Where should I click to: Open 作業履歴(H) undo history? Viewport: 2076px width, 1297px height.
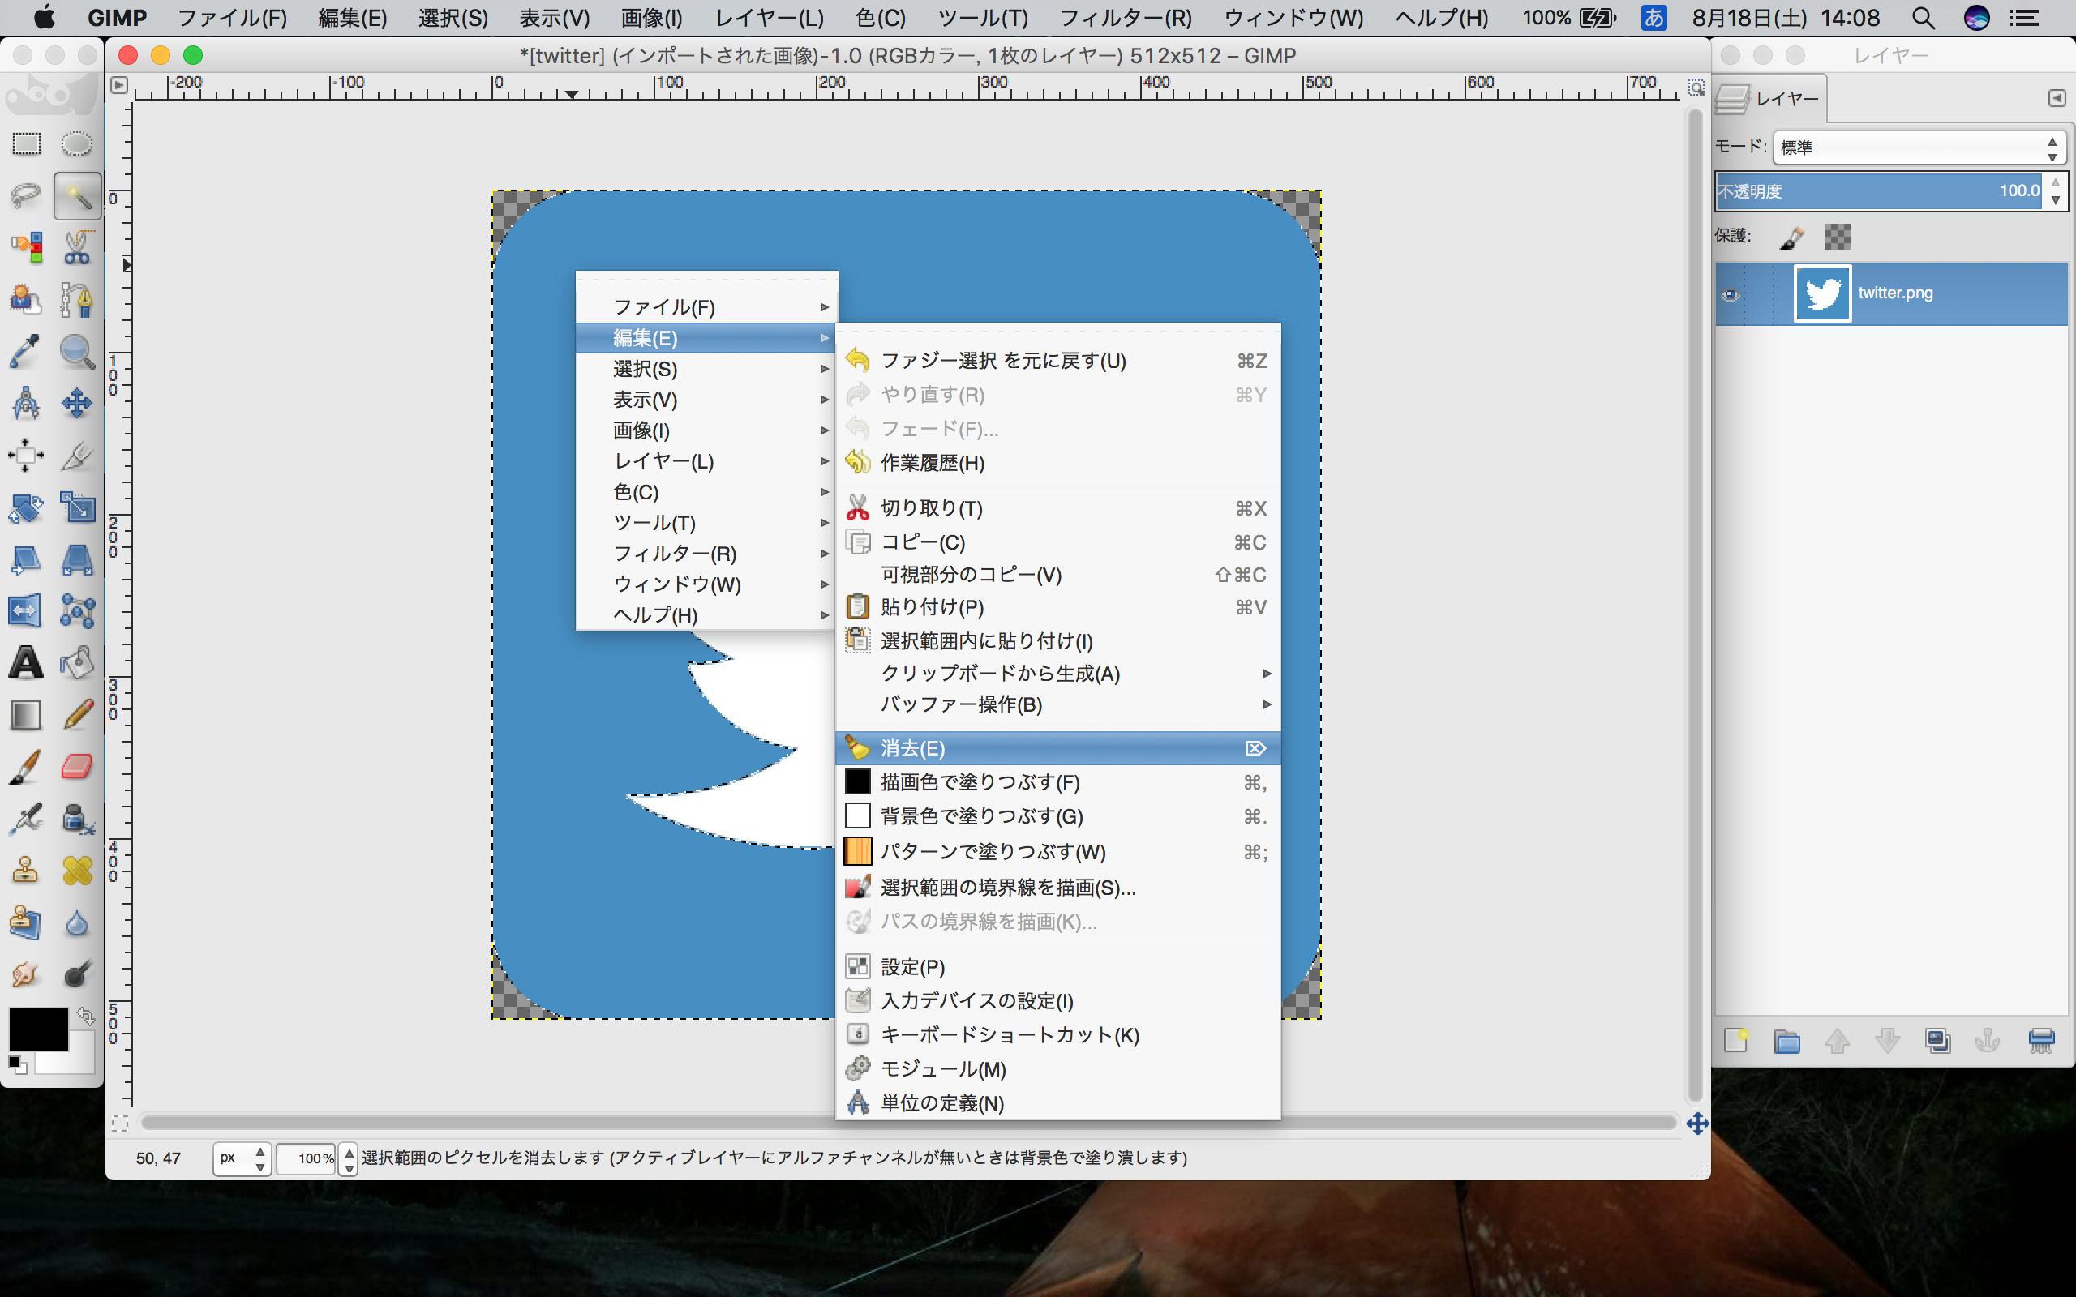(1057, 463)
